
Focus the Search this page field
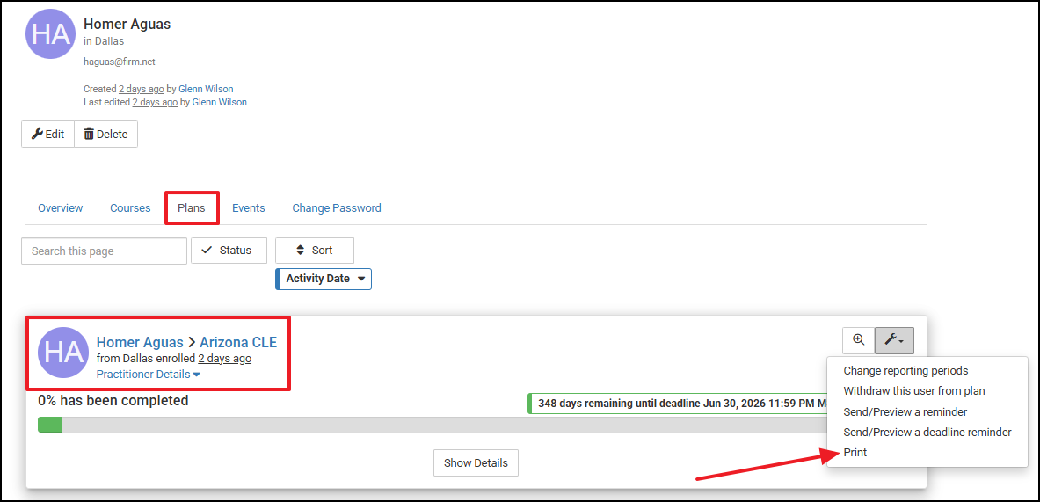[104, 251]
